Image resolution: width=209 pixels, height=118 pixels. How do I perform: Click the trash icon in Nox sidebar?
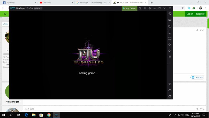(170, 57)
